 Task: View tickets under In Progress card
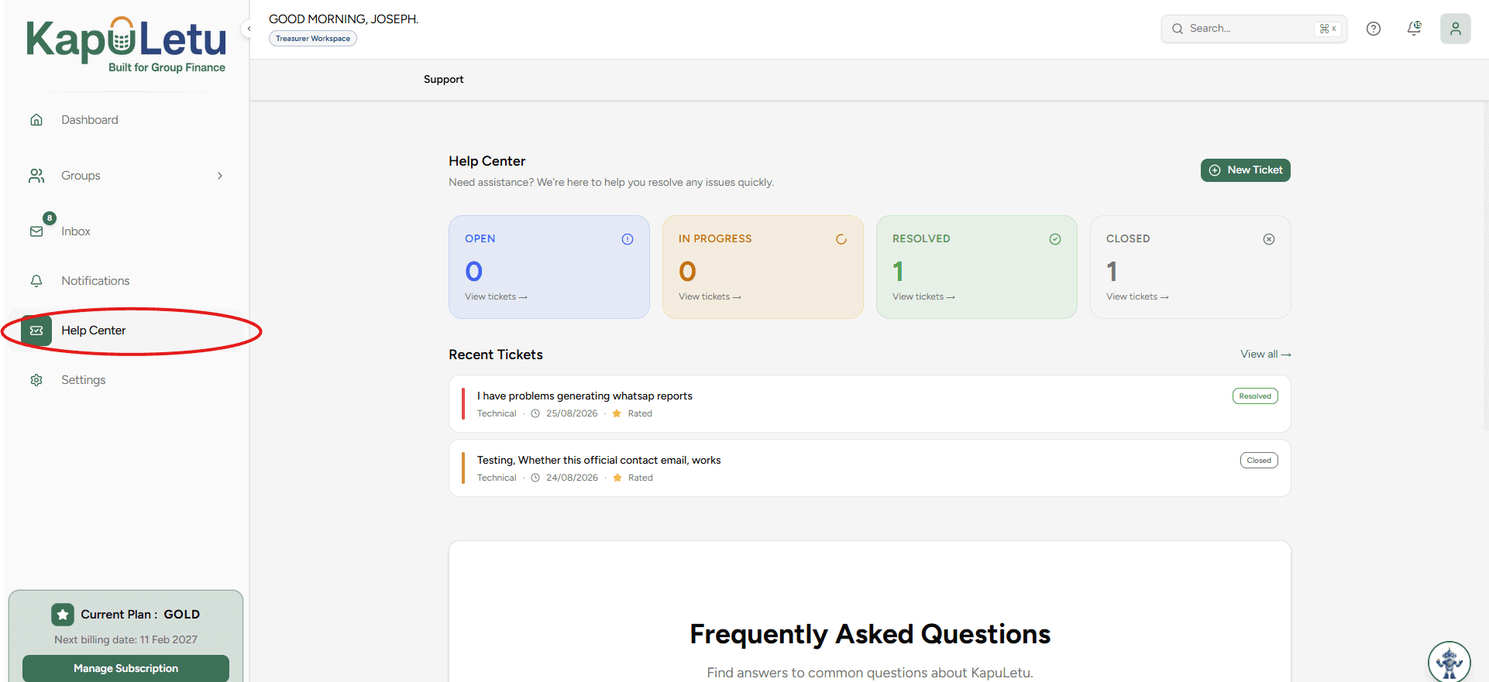click(x=710, y=297)
